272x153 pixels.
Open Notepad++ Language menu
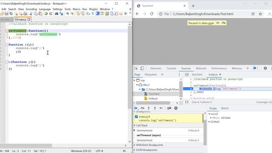click(x=45, y=9)
